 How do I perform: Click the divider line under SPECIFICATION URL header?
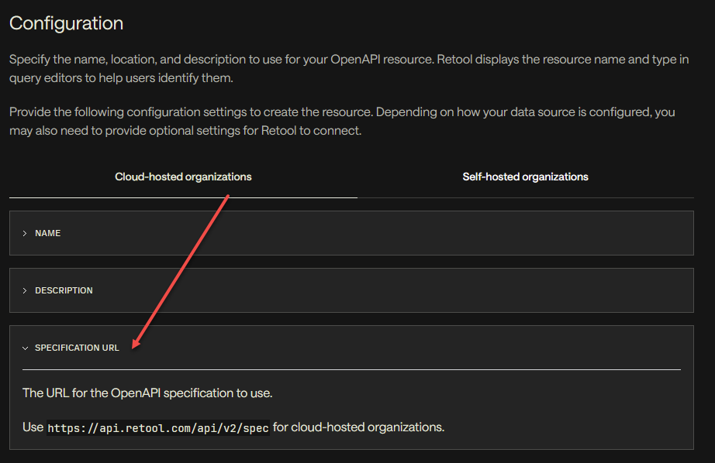[351, 369]
